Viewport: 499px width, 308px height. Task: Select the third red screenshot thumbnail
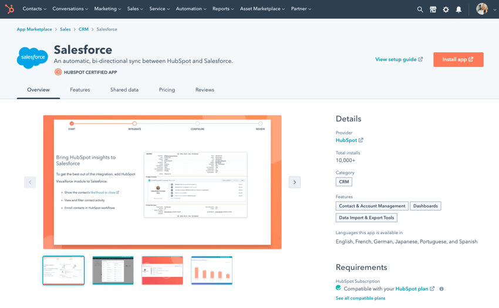pos(162,270)
